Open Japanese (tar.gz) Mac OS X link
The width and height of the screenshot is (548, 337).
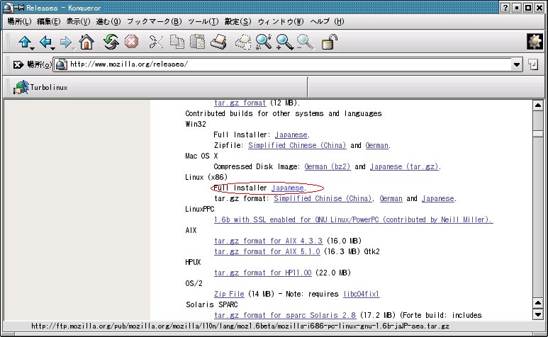point(404,167)
